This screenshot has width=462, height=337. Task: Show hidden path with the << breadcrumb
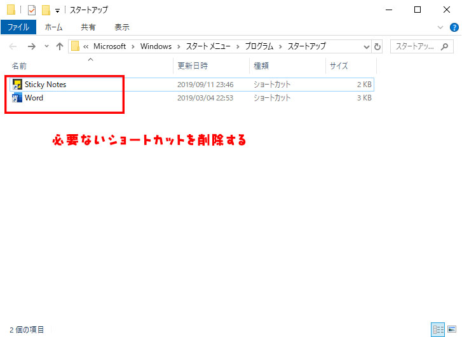click(86, 46)
